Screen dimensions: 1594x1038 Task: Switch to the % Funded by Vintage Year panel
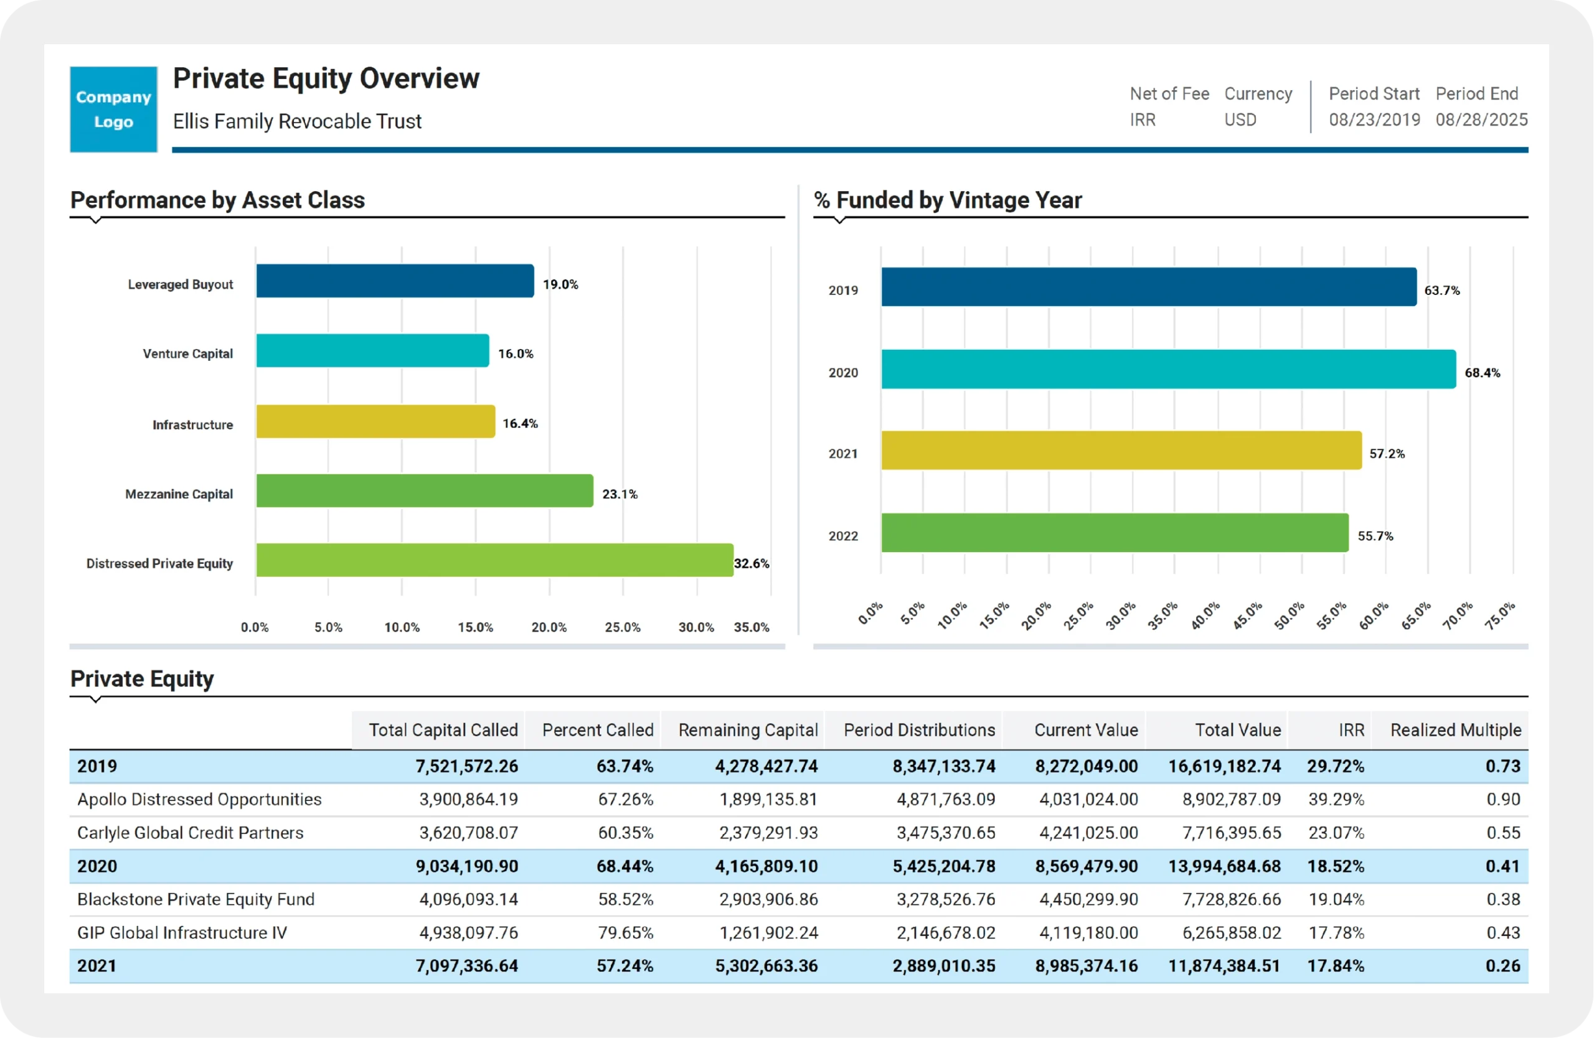948,200
